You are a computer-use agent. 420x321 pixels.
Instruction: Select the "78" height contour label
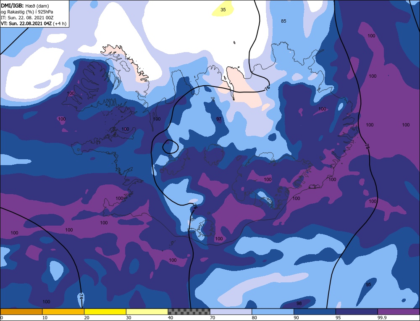367,147
